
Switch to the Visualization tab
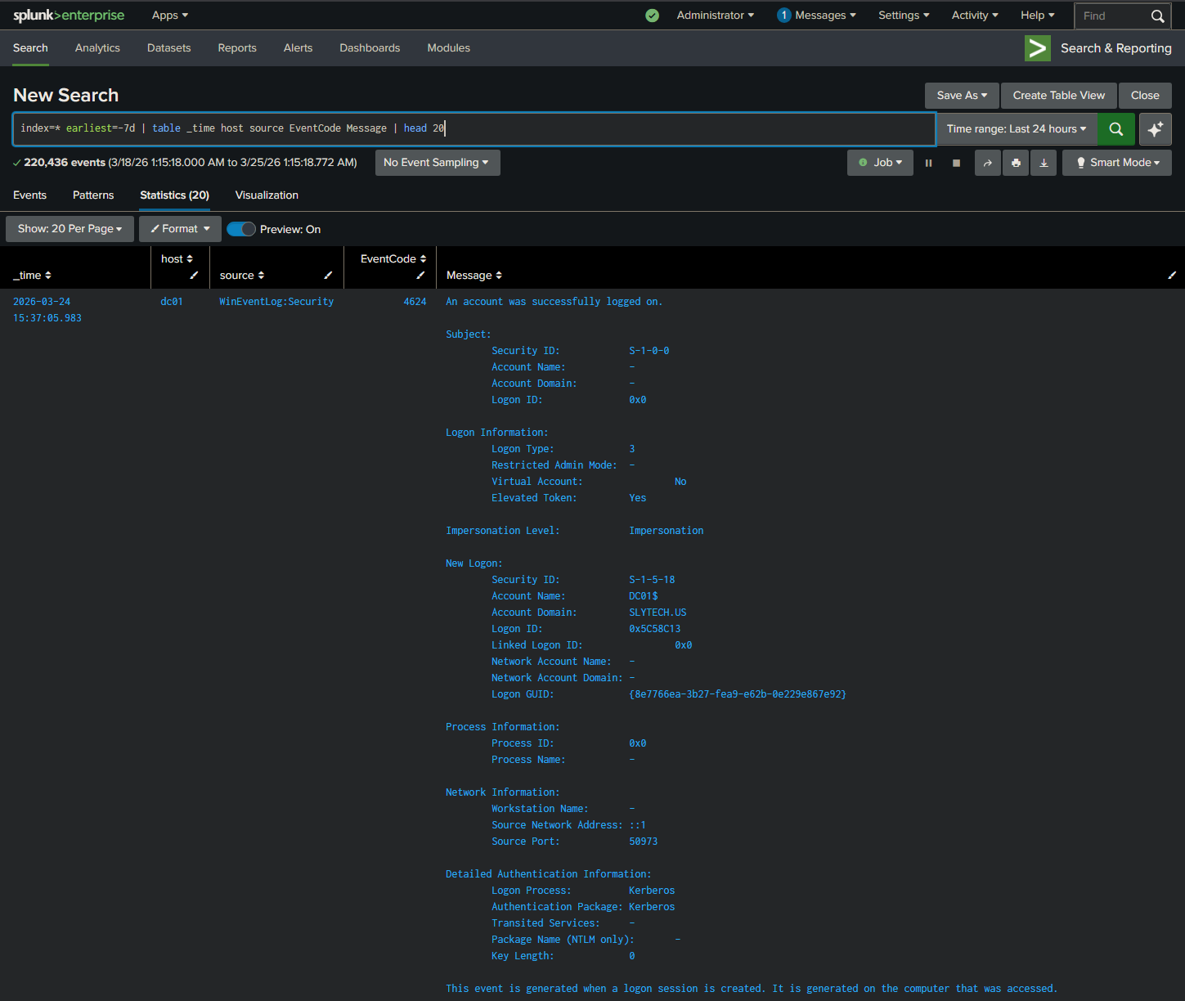point(266,195)
